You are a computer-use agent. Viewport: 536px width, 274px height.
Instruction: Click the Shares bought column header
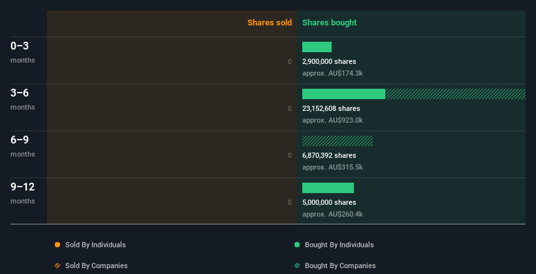[x=329, y=23]
